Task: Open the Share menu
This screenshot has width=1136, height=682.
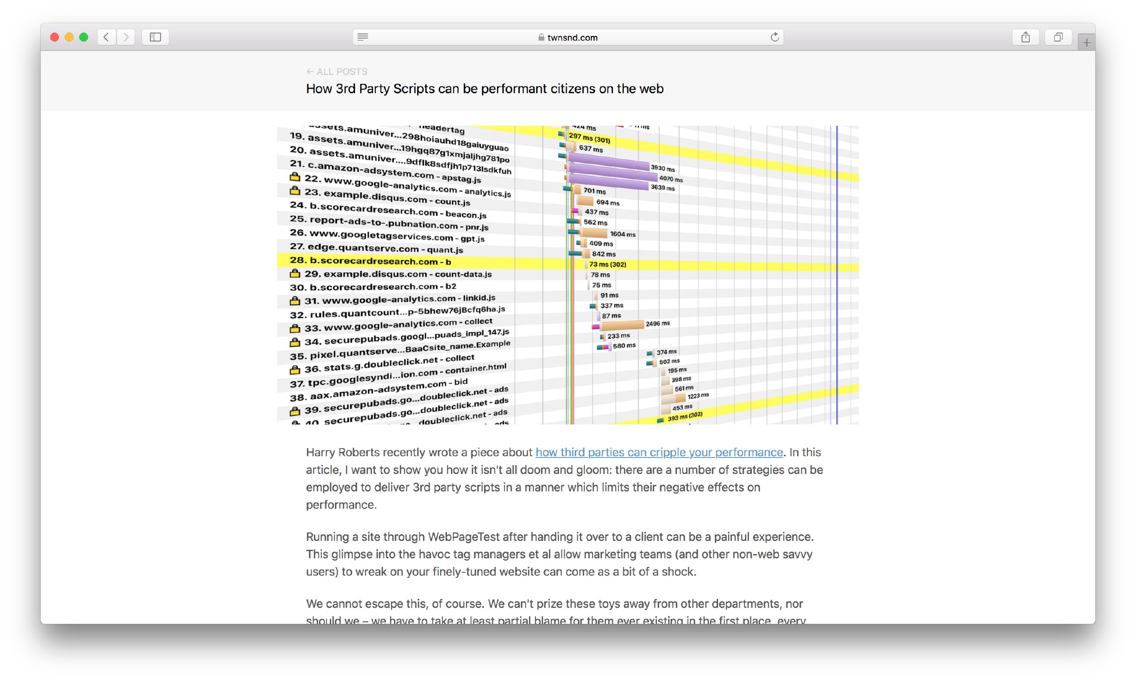Action: (x=1025, y=37)
